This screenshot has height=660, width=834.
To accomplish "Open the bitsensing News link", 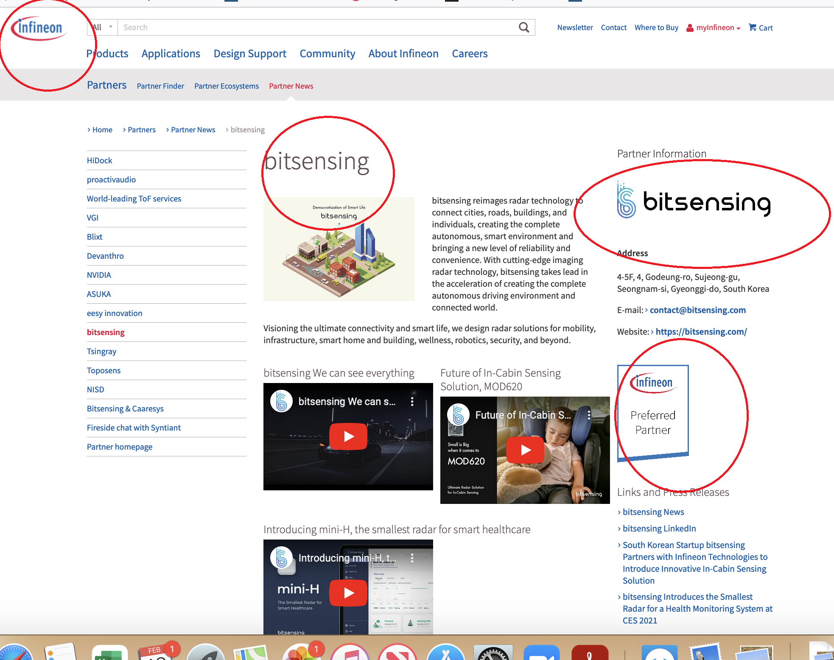I will point(653,512).
